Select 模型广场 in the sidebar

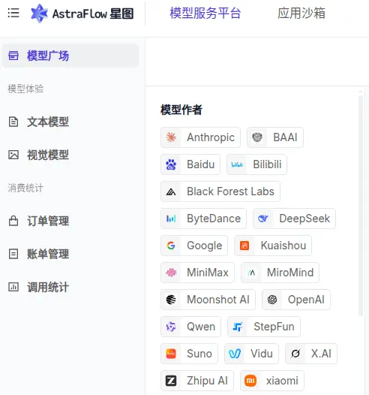point(70,56)
